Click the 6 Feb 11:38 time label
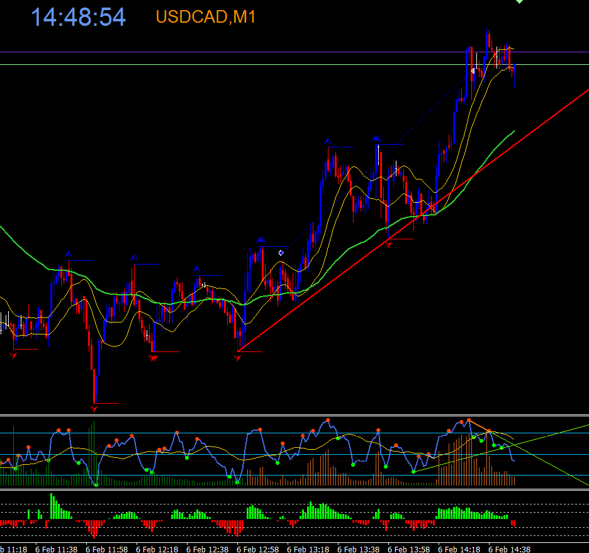The height and width of the screenshot is (553, 589). pyautogui.click(x=57, y=549)
